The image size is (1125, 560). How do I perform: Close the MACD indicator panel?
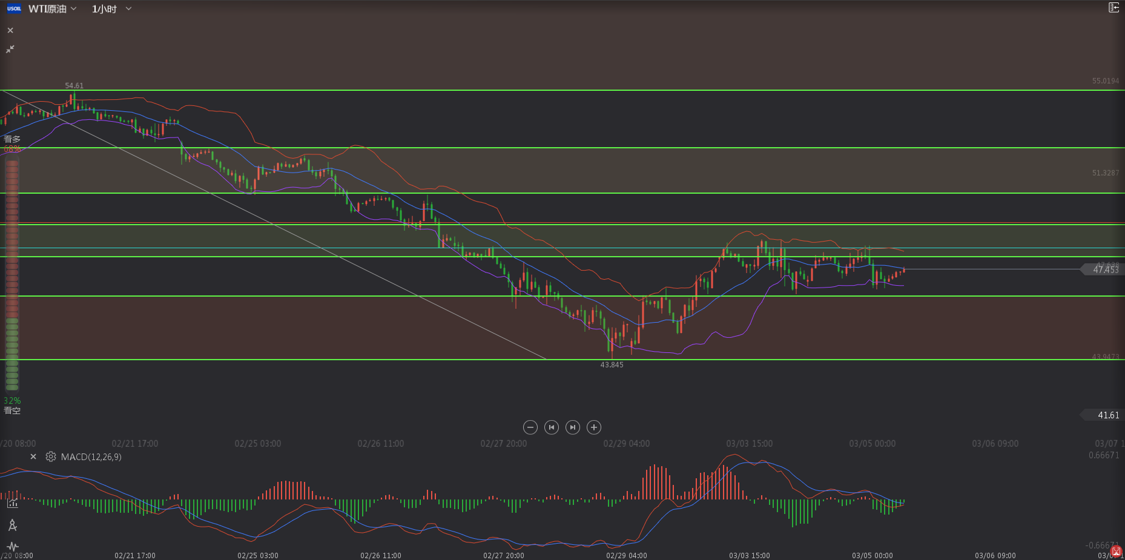[x=33, y=456]
